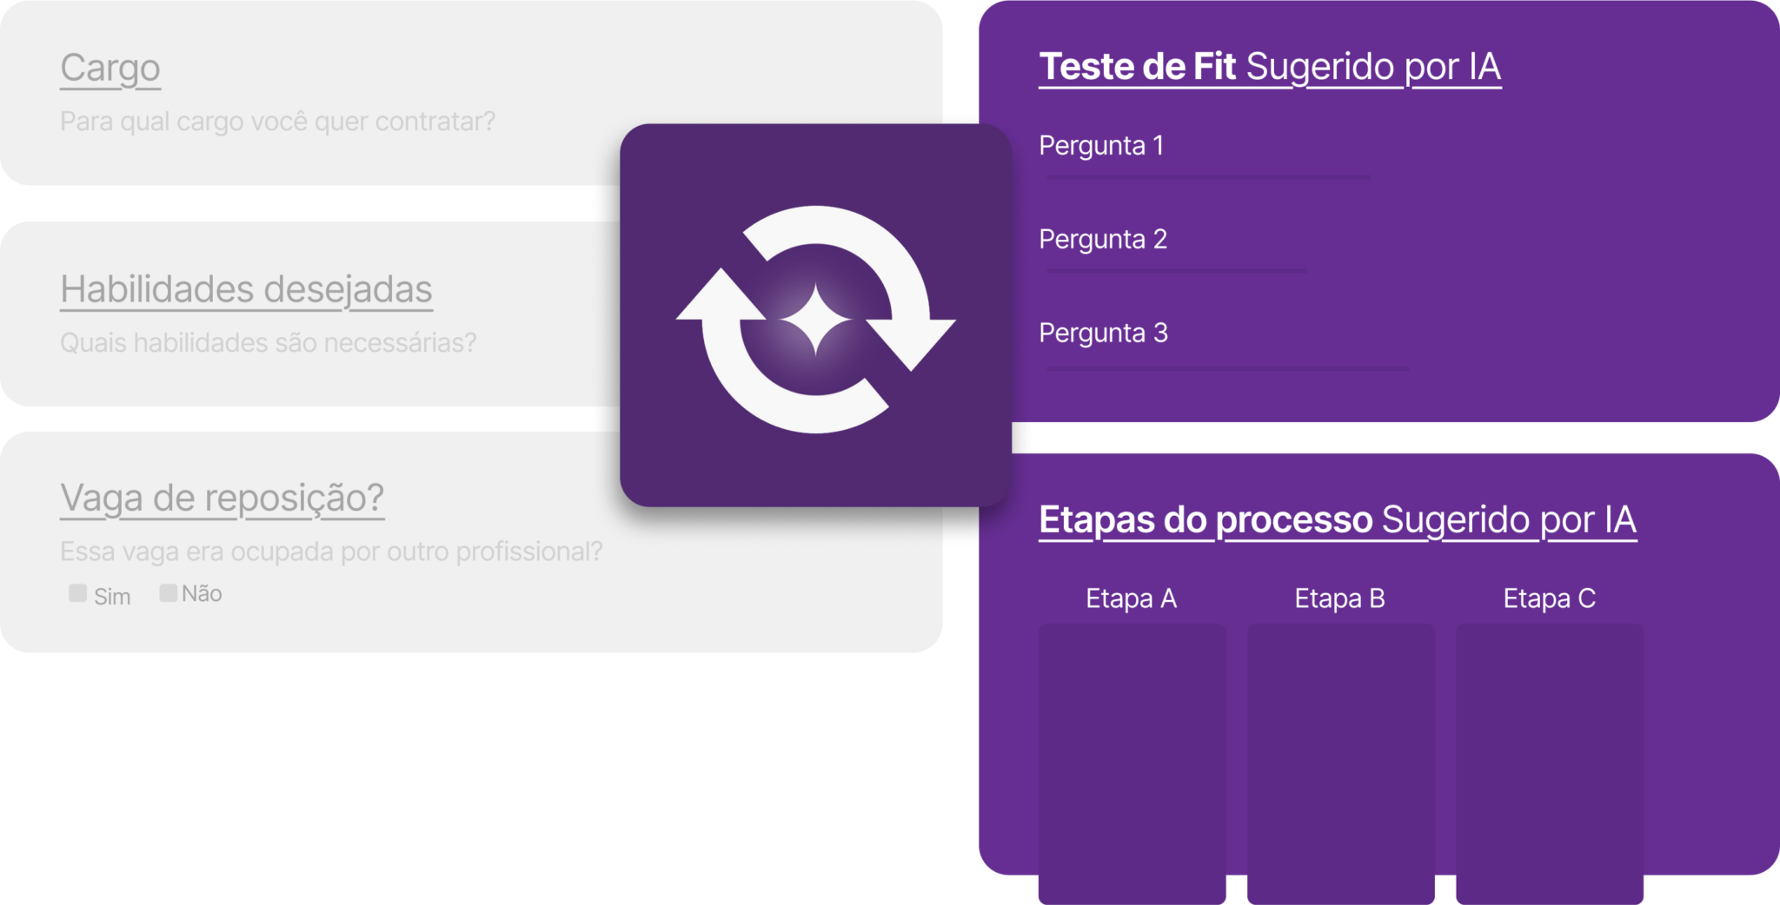The height and width of the screenshot is (905, 1780).
Task: Select Pergunta 1 in the fit test
Action: pyautogui.click(x=1101, y=145)
